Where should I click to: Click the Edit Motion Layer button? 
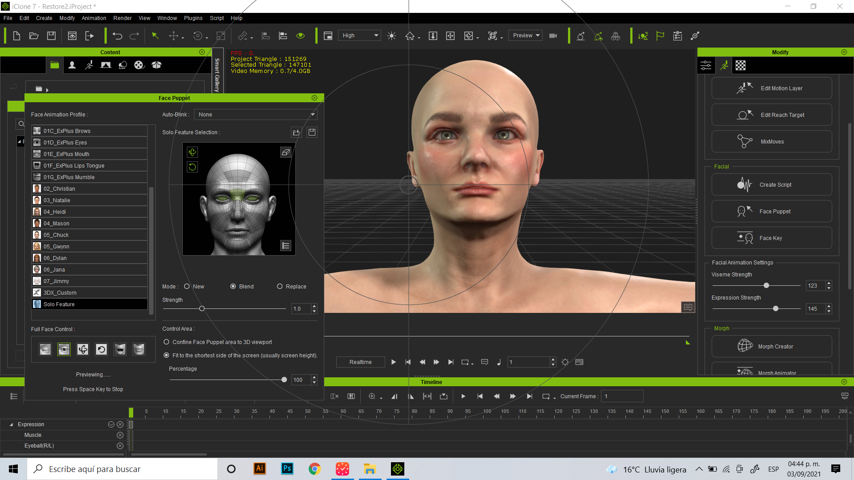tap(772, 88)
